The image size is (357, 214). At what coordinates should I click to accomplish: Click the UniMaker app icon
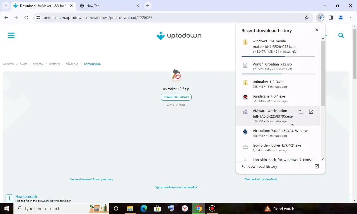pyautogui.click(x=176, y=74)
